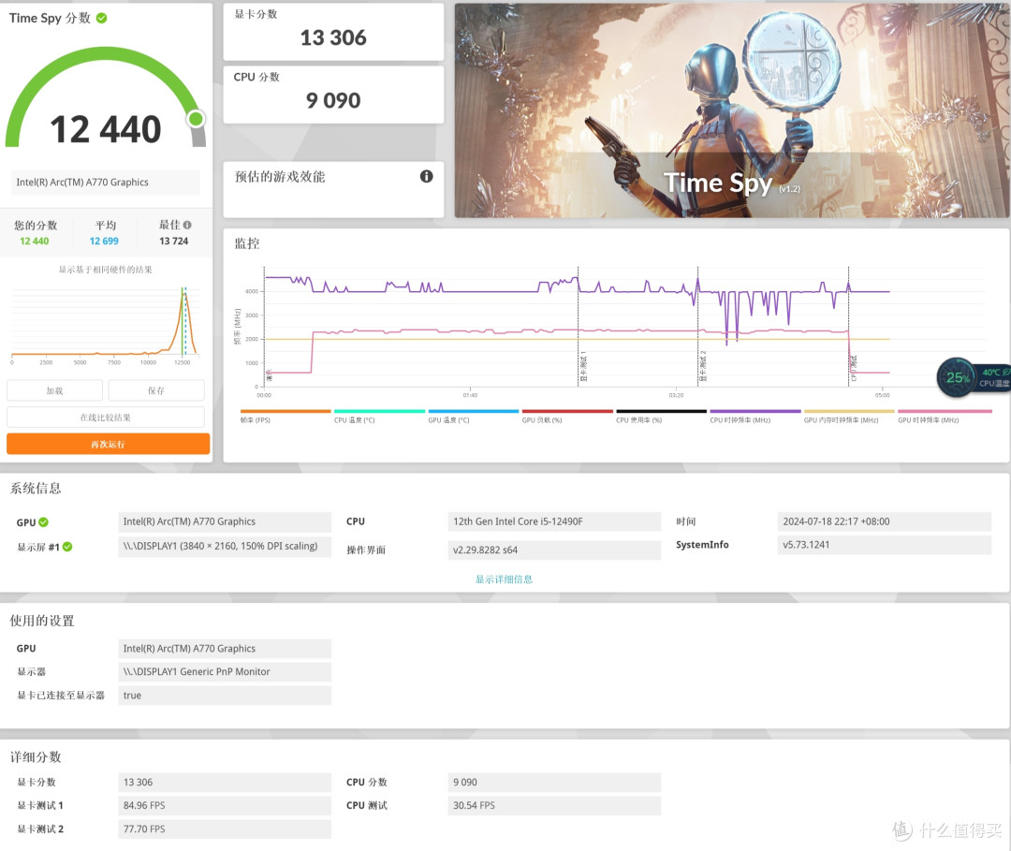Click the green validation check beside Time Spy 分数

click(102, 18)
